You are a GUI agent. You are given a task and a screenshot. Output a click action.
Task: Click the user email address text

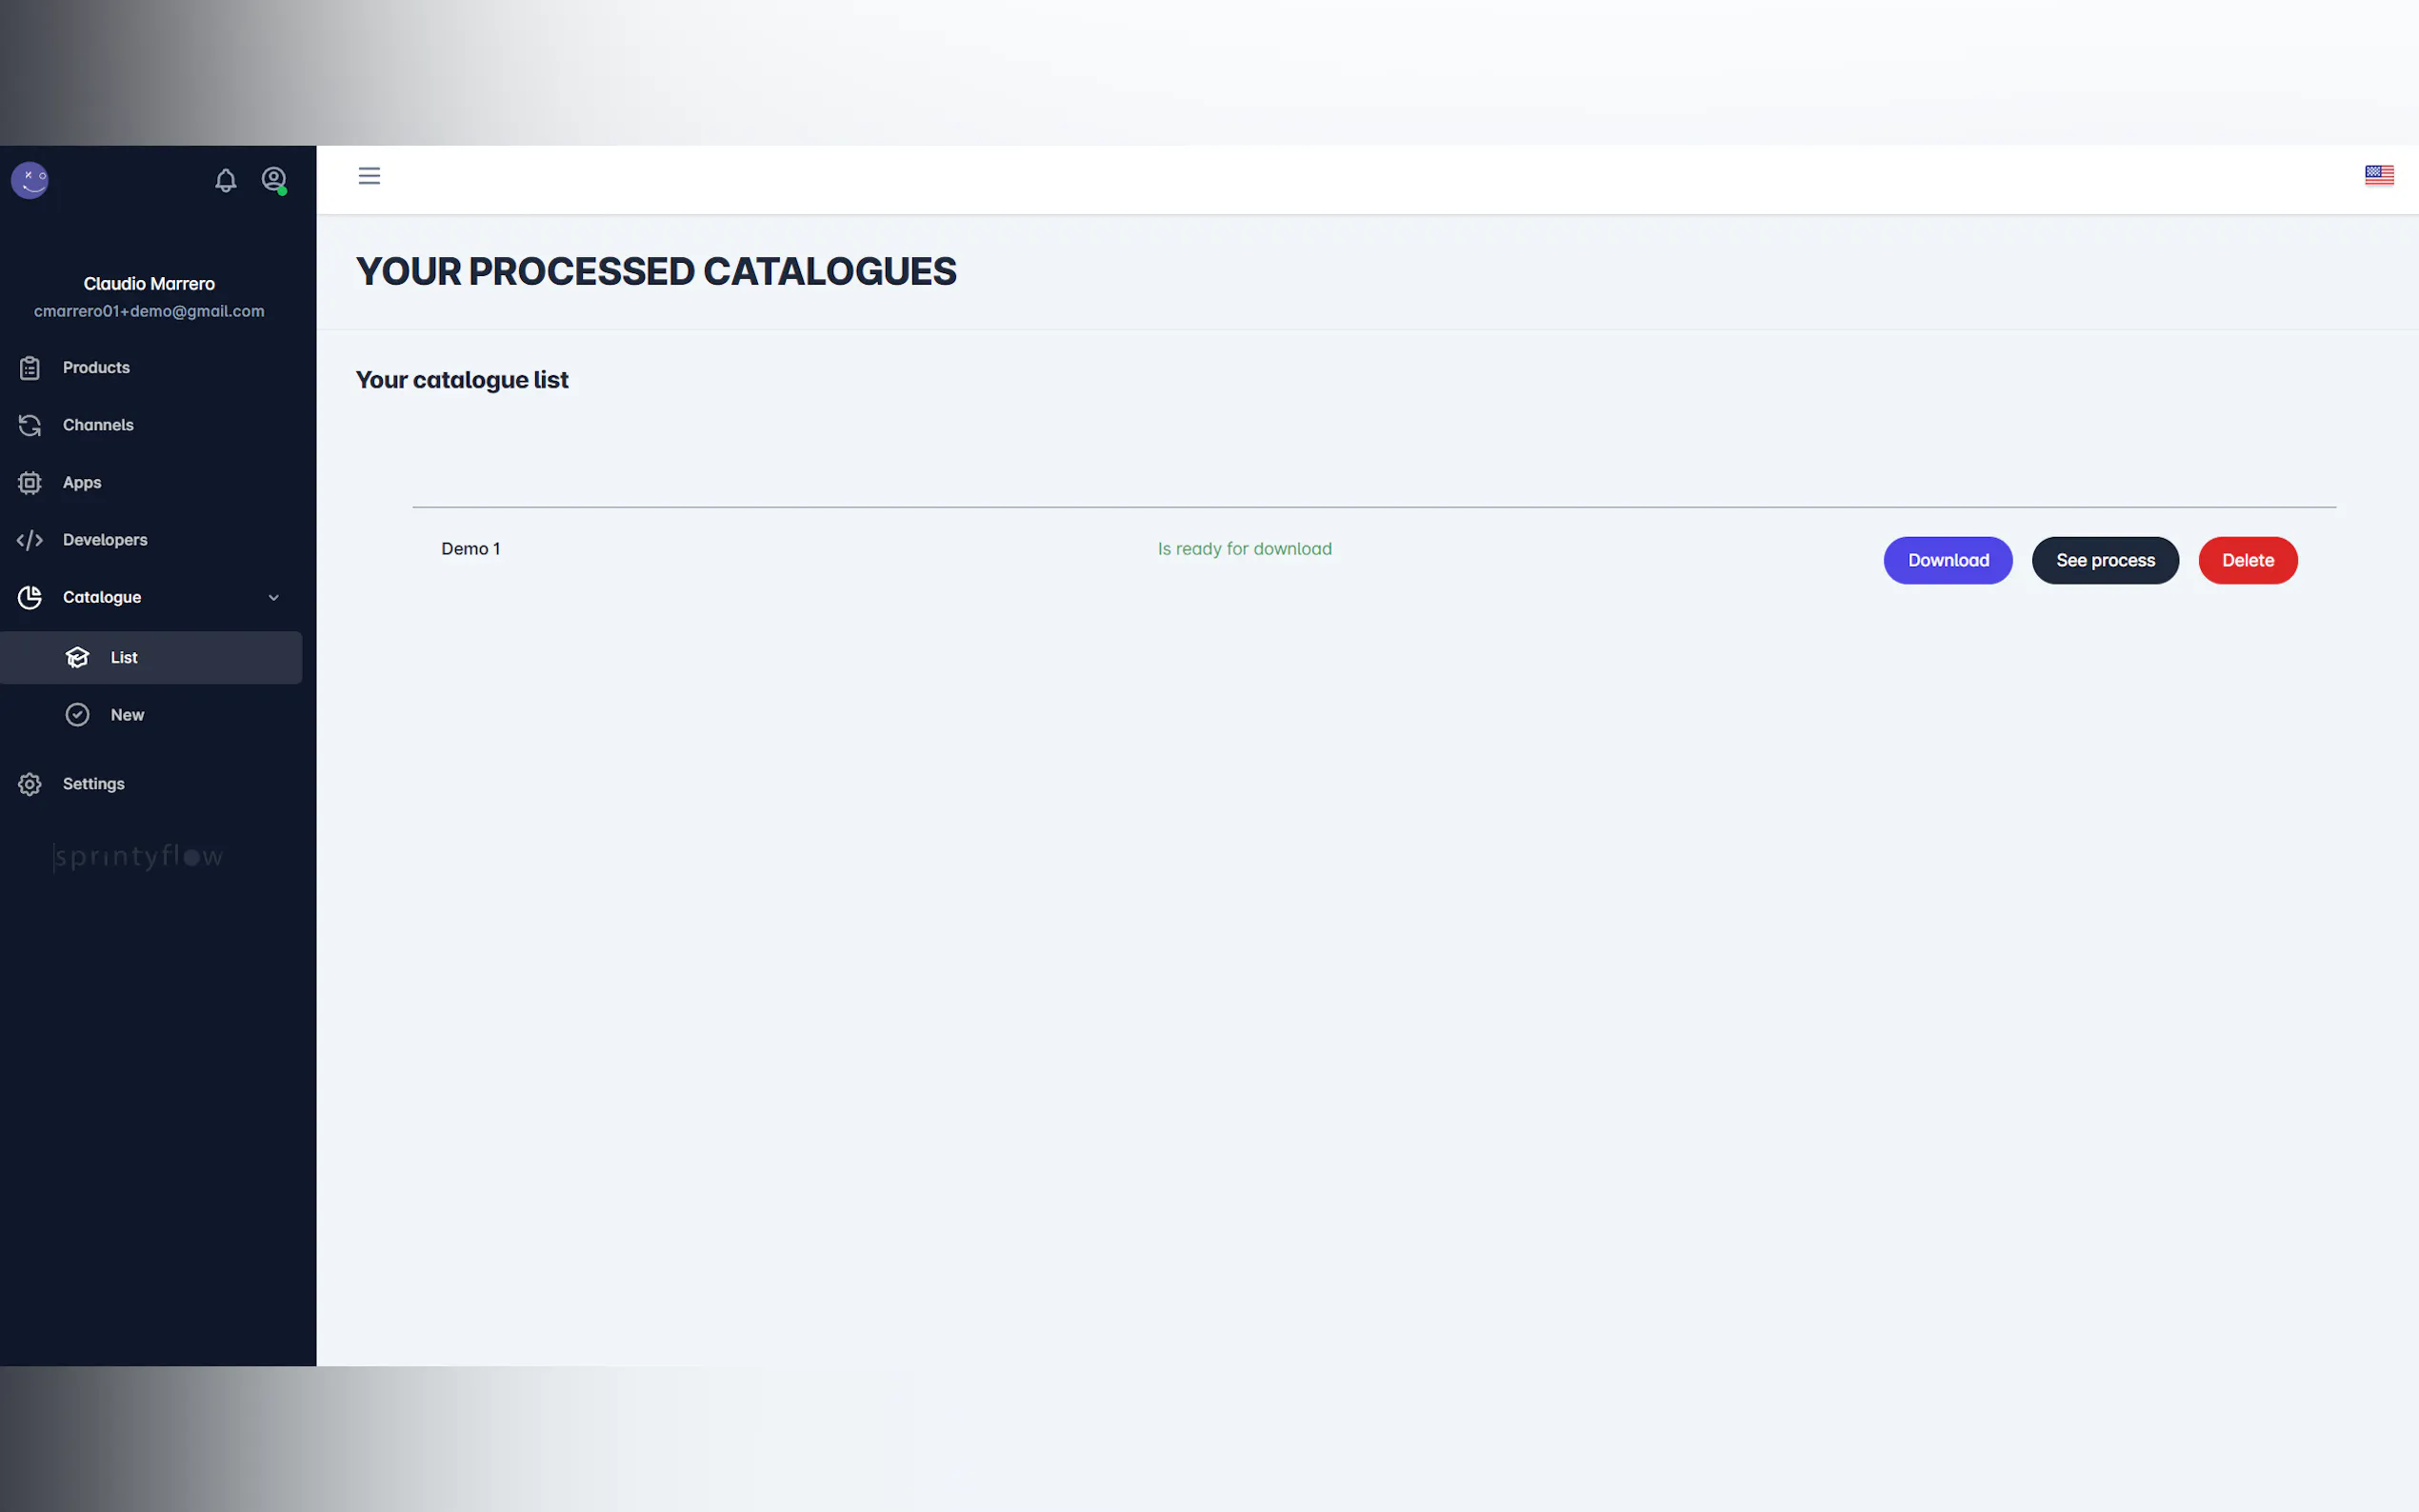(x=149, y=311)
